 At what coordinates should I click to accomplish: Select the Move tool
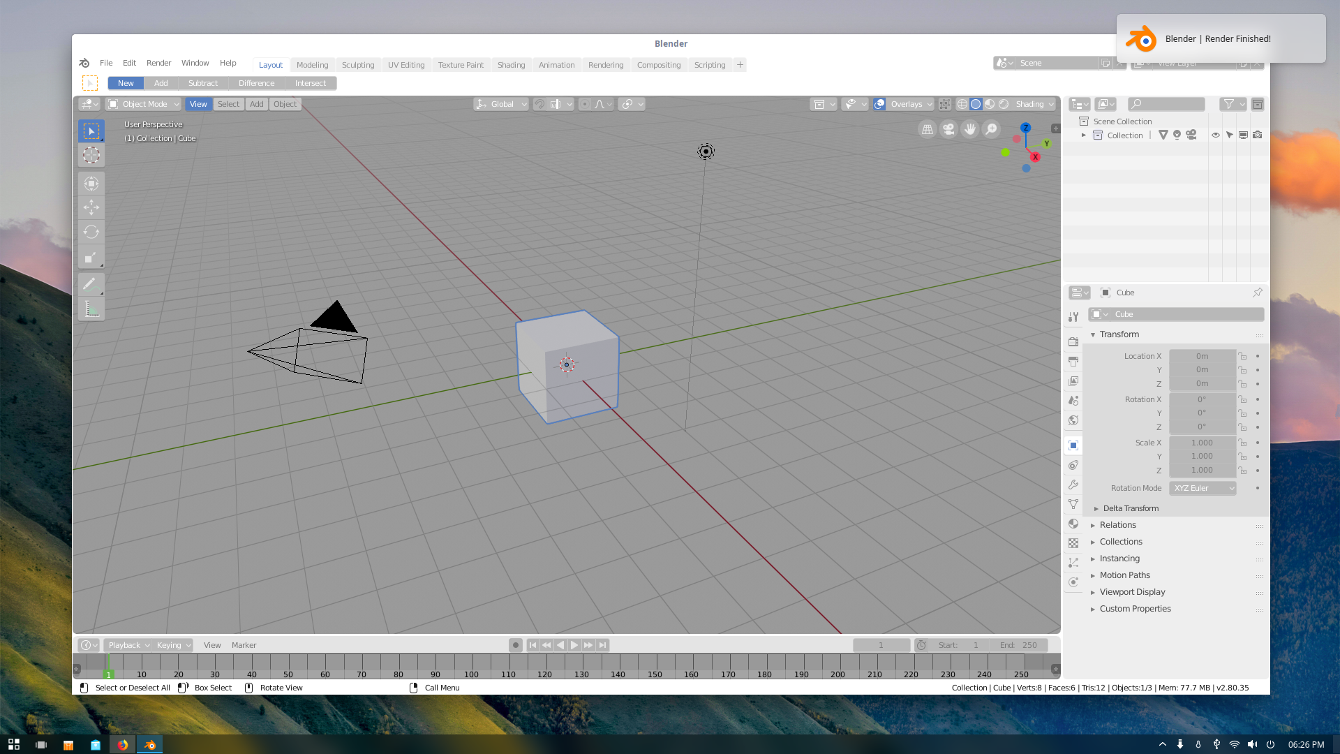pos(91,207)
